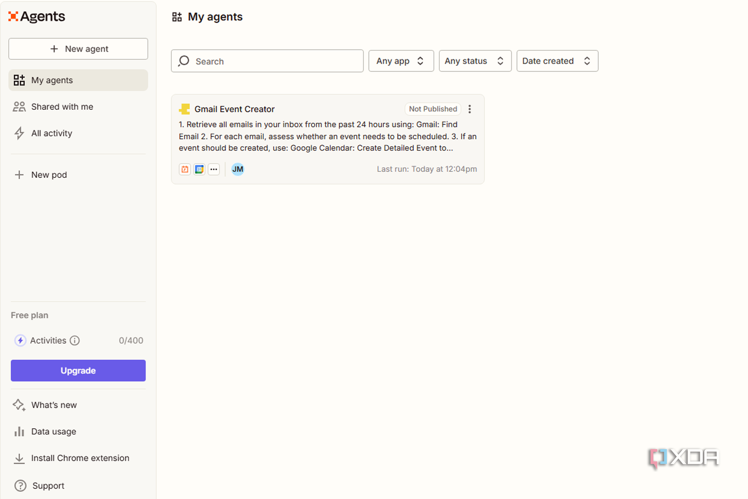Create a New pod
Screen dimensions: 748x499
click(49, 175)
